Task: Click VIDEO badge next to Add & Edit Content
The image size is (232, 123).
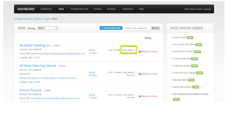Action: 196,87
